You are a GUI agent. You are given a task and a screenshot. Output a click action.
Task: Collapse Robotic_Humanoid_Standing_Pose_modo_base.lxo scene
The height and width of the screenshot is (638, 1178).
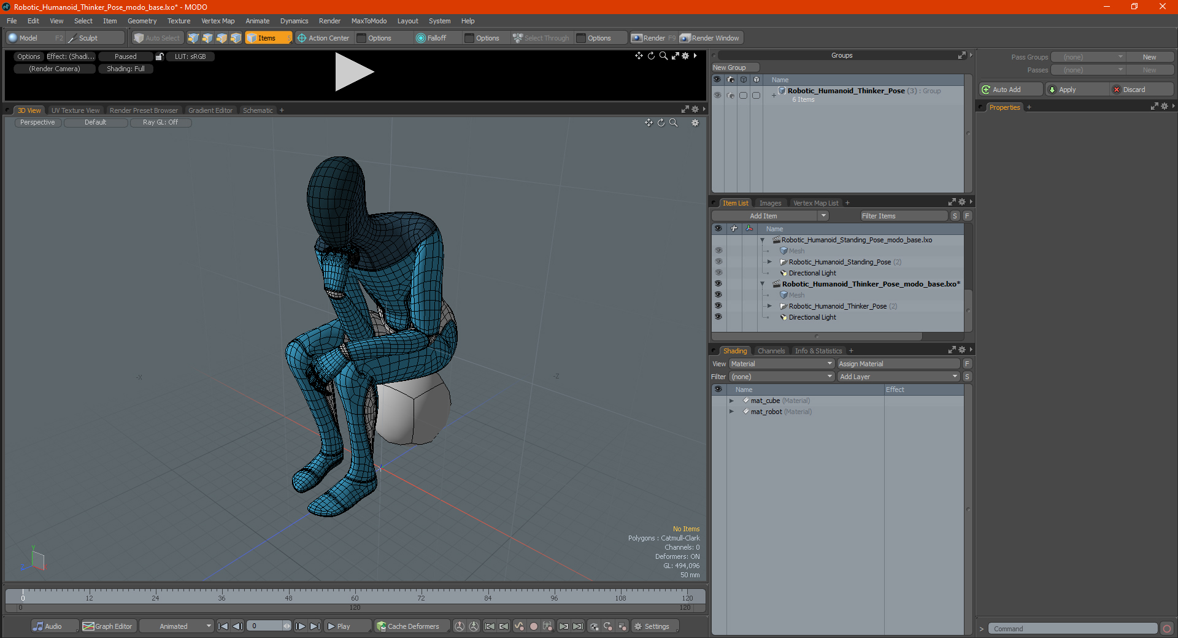tap(763, 240)
